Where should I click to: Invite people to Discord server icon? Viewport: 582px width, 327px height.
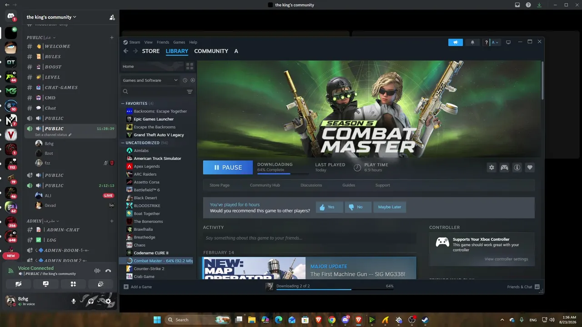(112, 17)
